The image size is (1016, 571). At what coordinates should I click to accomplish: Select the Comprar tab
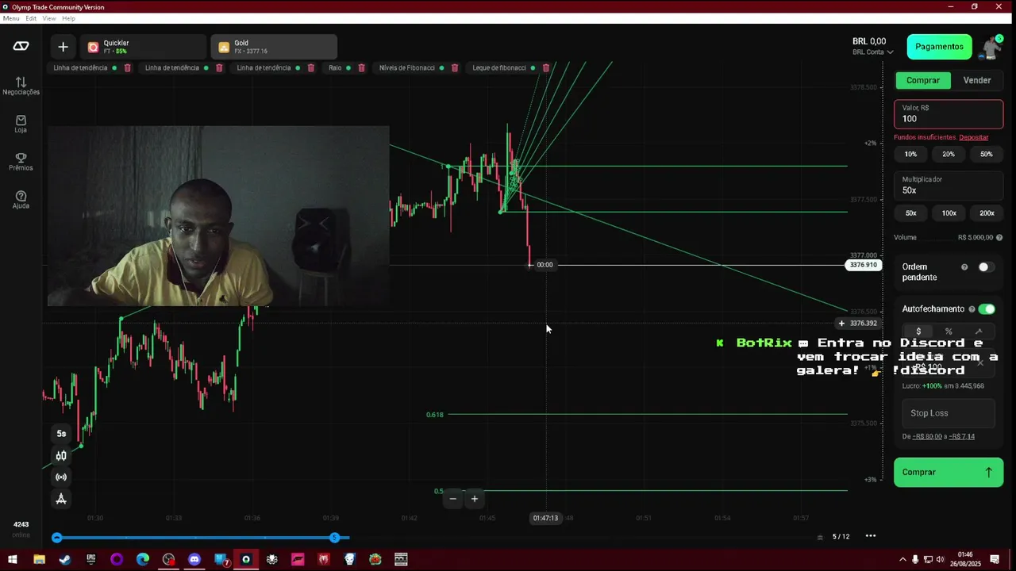click(x=923, y=80)
